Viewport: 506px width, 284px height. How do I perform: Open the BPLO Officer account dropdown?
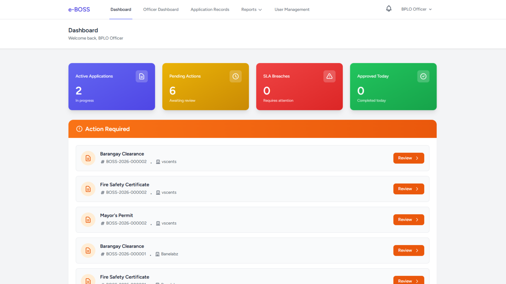[416, 9]
